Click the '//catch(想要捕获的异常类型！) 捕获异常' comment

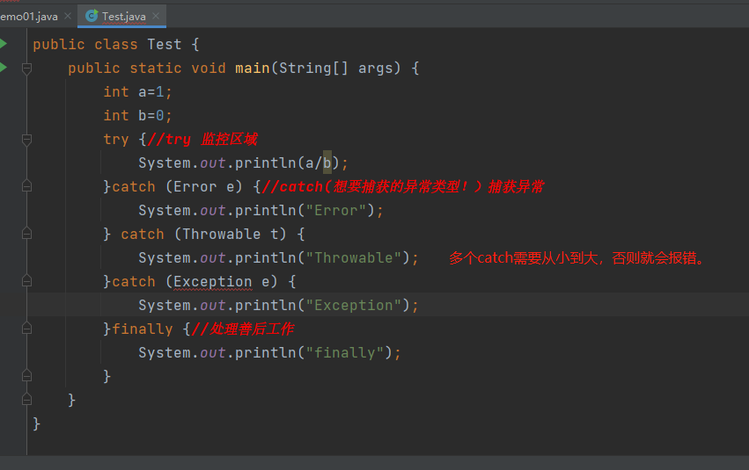[x=403, y=186]
